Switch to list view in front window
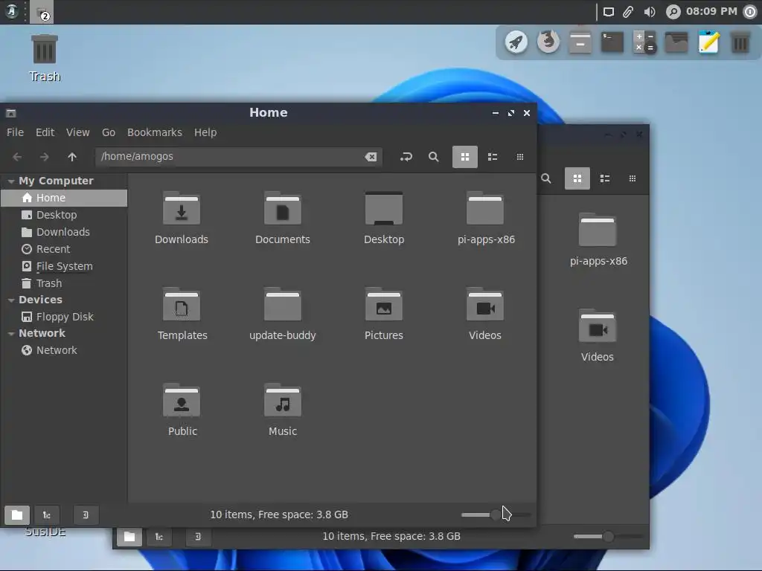The width and height of the screenshot is (762, 571). pos(493,157)
